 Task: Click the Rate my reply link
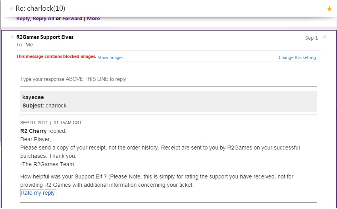point(38,193)
